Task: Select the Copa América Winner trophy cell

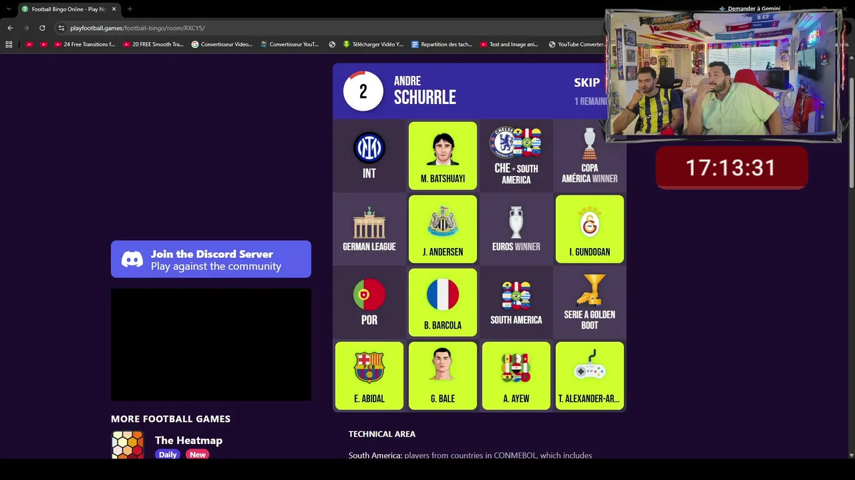Action: [x=590, y=156]
